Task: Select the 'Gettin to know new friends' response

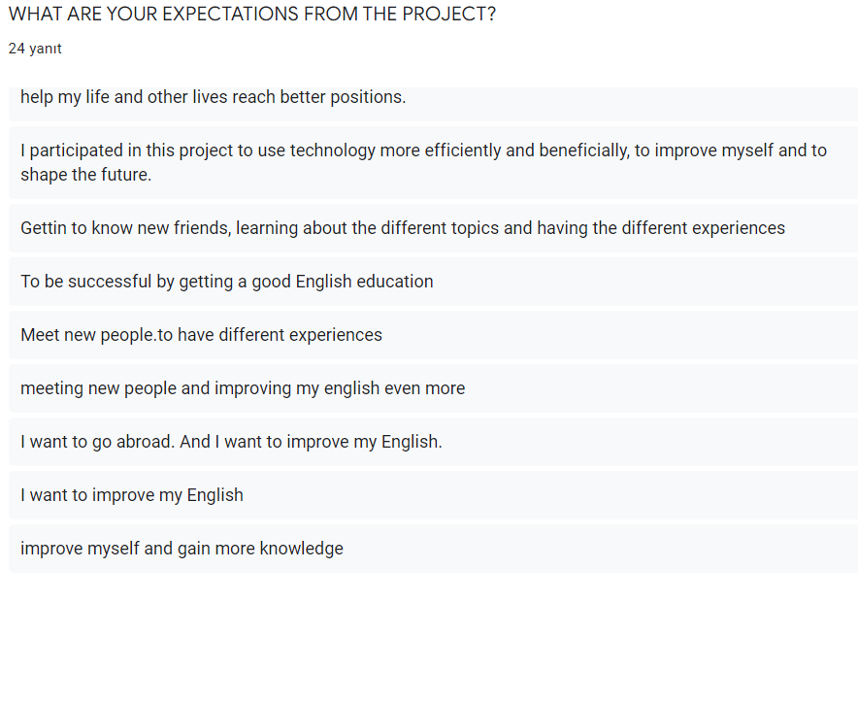Action: [403, 228]
